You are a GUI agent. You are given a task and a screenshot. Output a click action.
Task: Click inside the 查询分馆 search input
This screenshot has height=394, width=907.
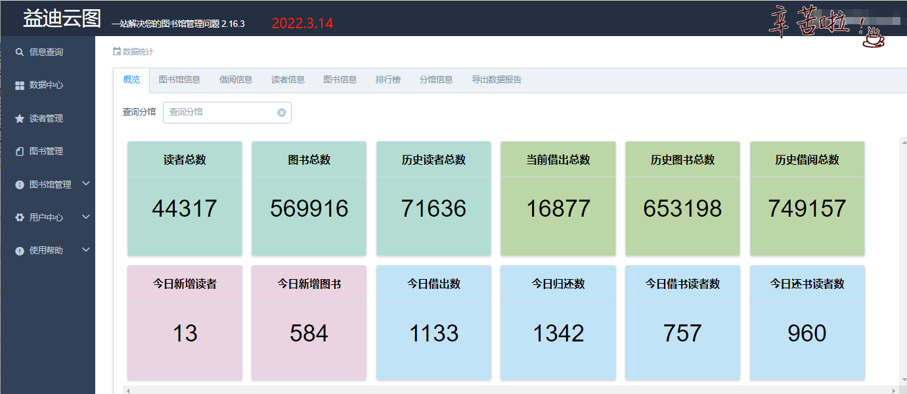click(220, 112)
